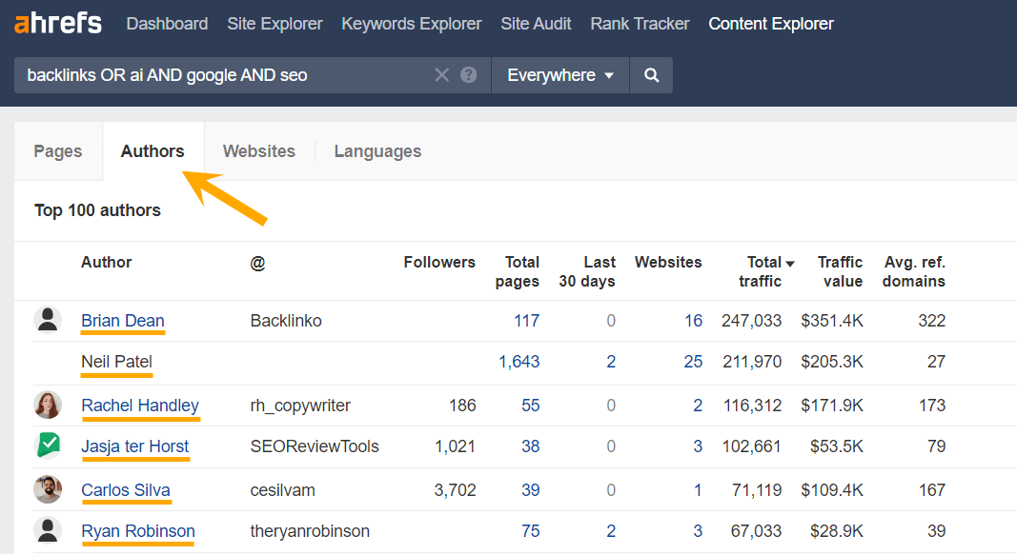Switch to the Websites tab
This screenshot has width=1017, height=555.
[258, 150]
